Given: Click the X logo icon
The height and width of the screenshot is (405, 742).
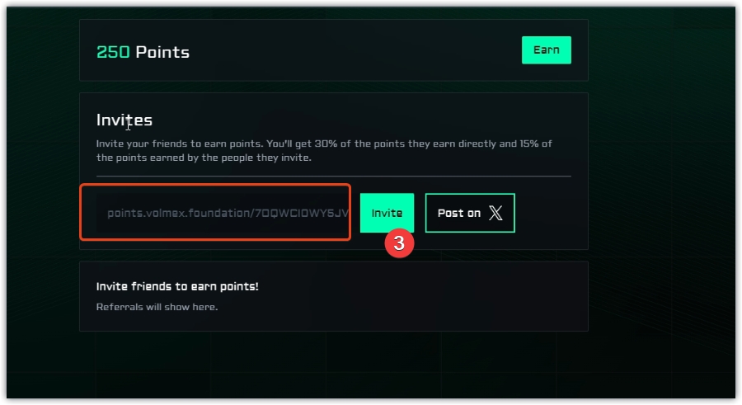Looking at the screenshot, I should point(495,214).
